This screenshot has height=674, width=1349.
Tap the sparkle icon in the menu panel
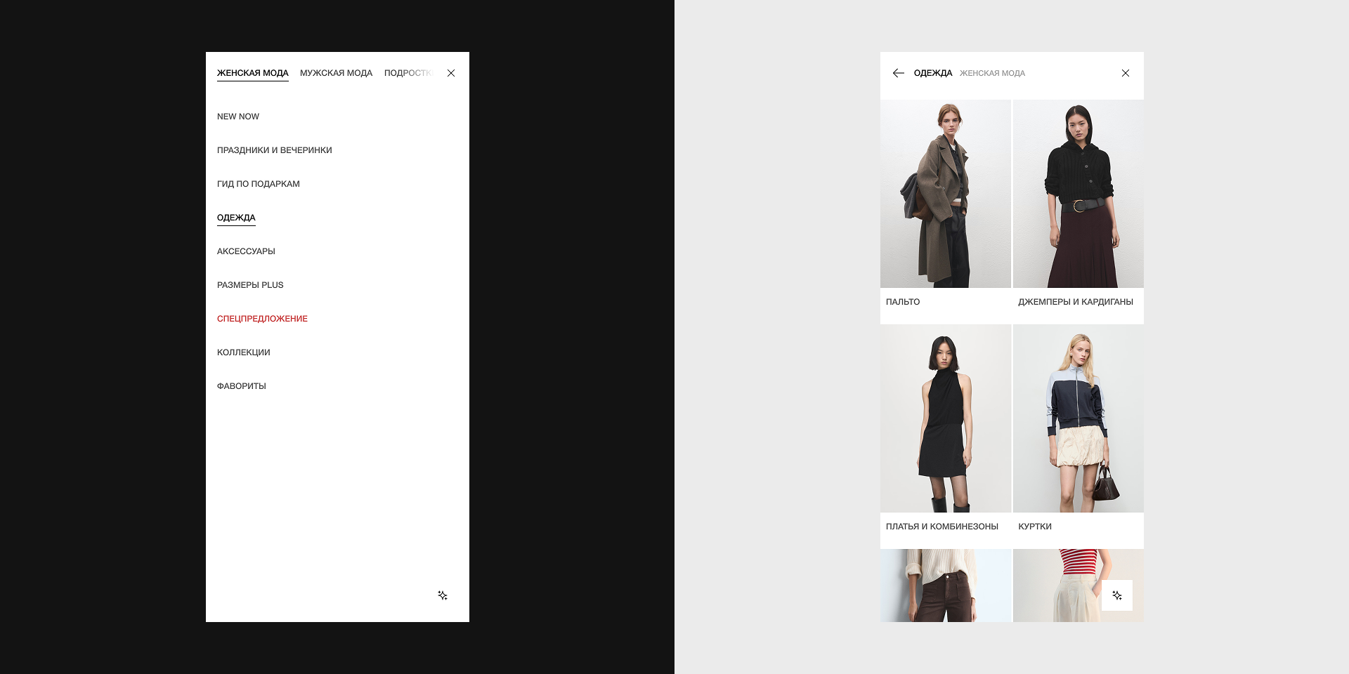(x=443, y=595)
